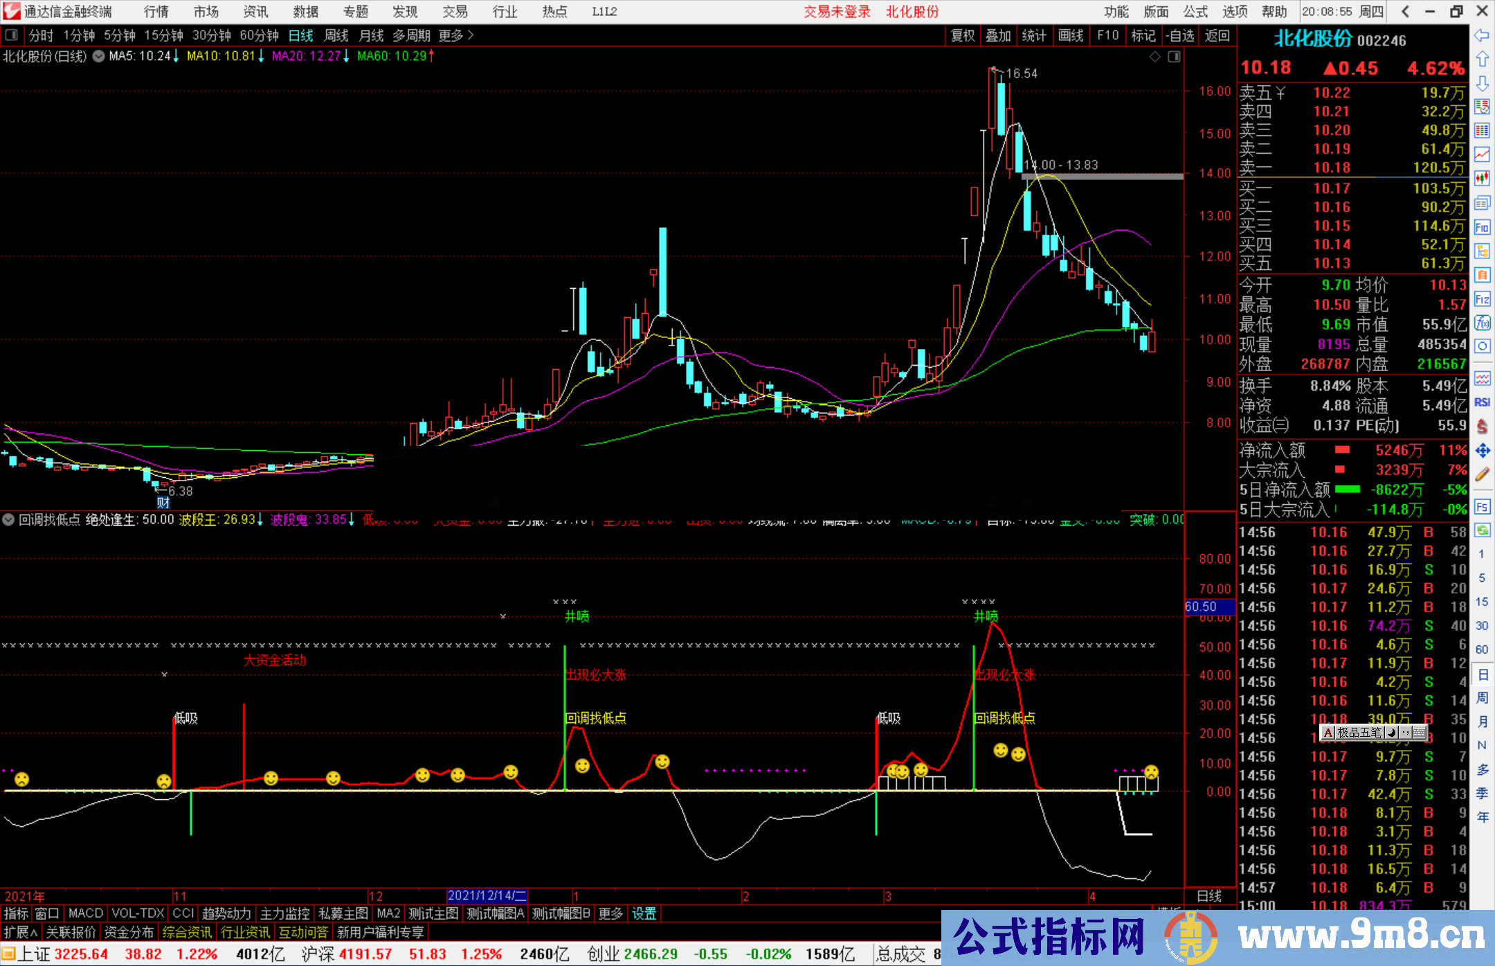Collapse the 扩展 panel at bottom left
Image resolution: width=1495 pixels, height=966 pixels.
(19, 932)
